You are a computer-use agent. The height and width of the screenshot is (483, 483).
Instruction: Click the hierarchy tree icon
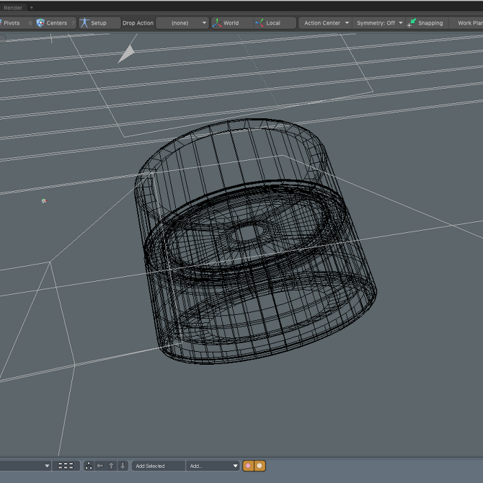point(89,466)
